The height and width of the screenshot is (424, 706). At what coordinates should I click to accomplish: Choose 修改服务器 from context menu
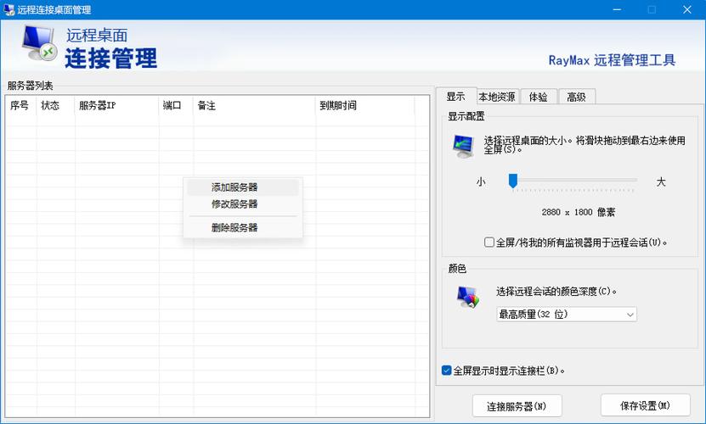pyautogui.click(x=243, y=204)
